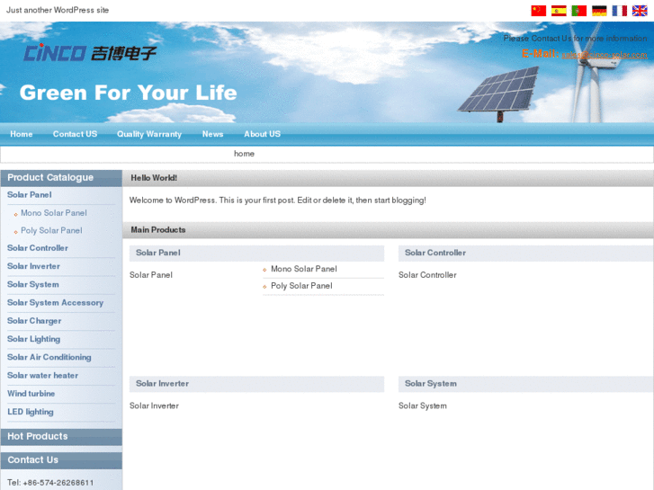
Task: Click the sales e-mail address link
Action: pos(605,55)
